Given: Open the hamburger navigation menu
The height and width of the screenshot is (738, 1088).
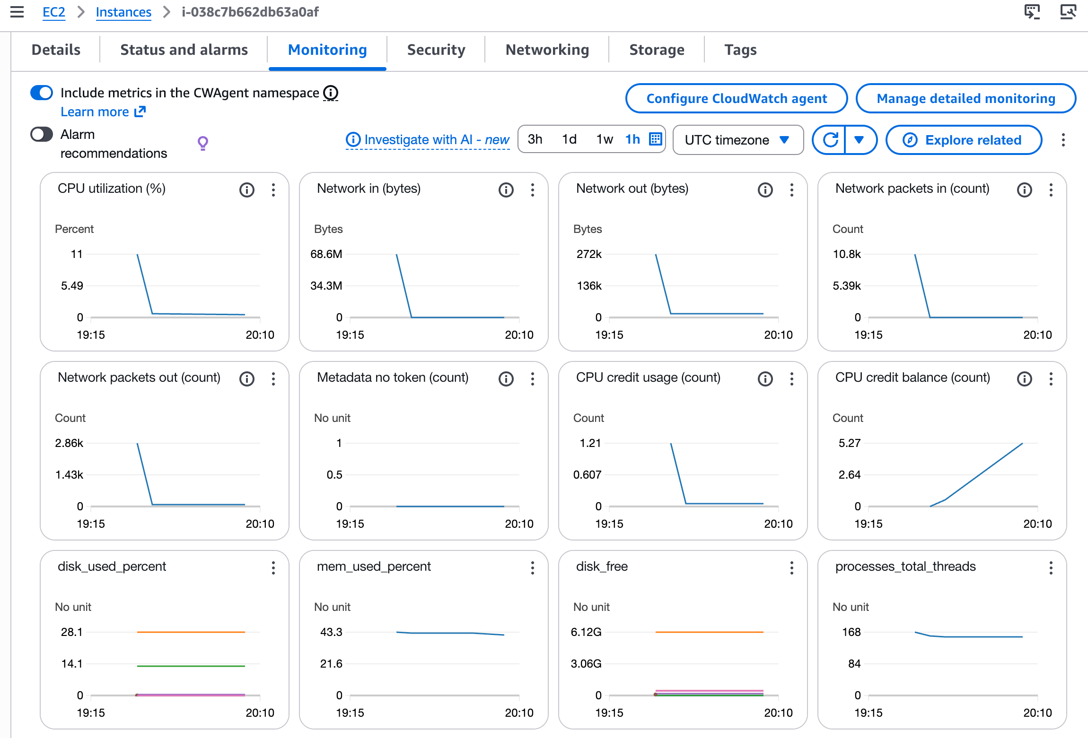Looking at the screenshot, I should [17, 12].
